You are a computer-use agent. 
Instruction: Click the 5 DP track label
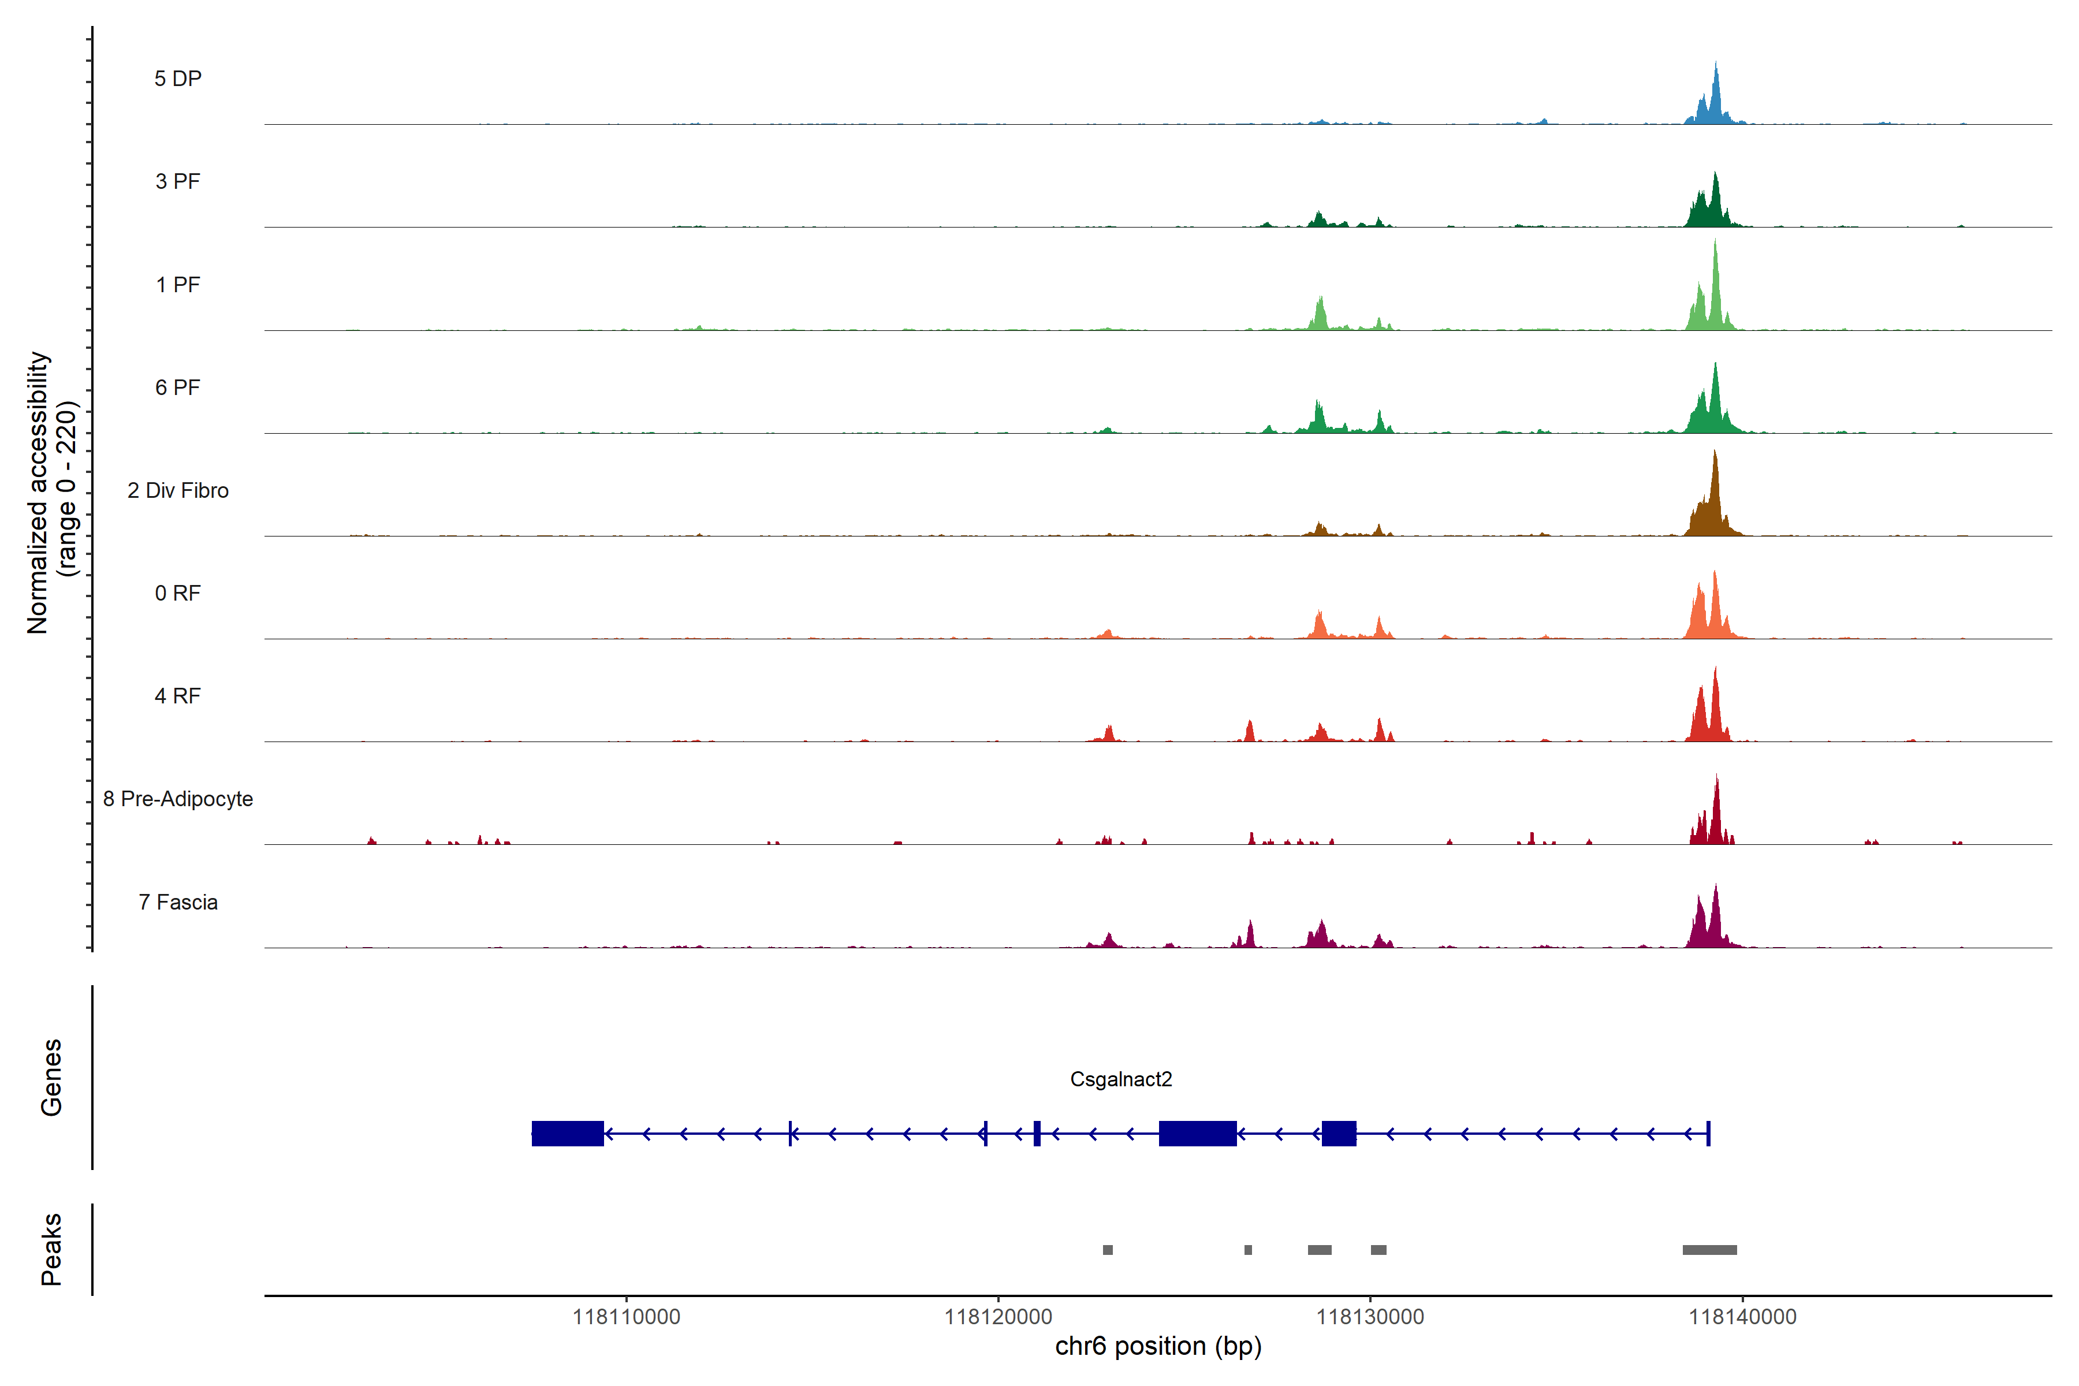(178, 79)
